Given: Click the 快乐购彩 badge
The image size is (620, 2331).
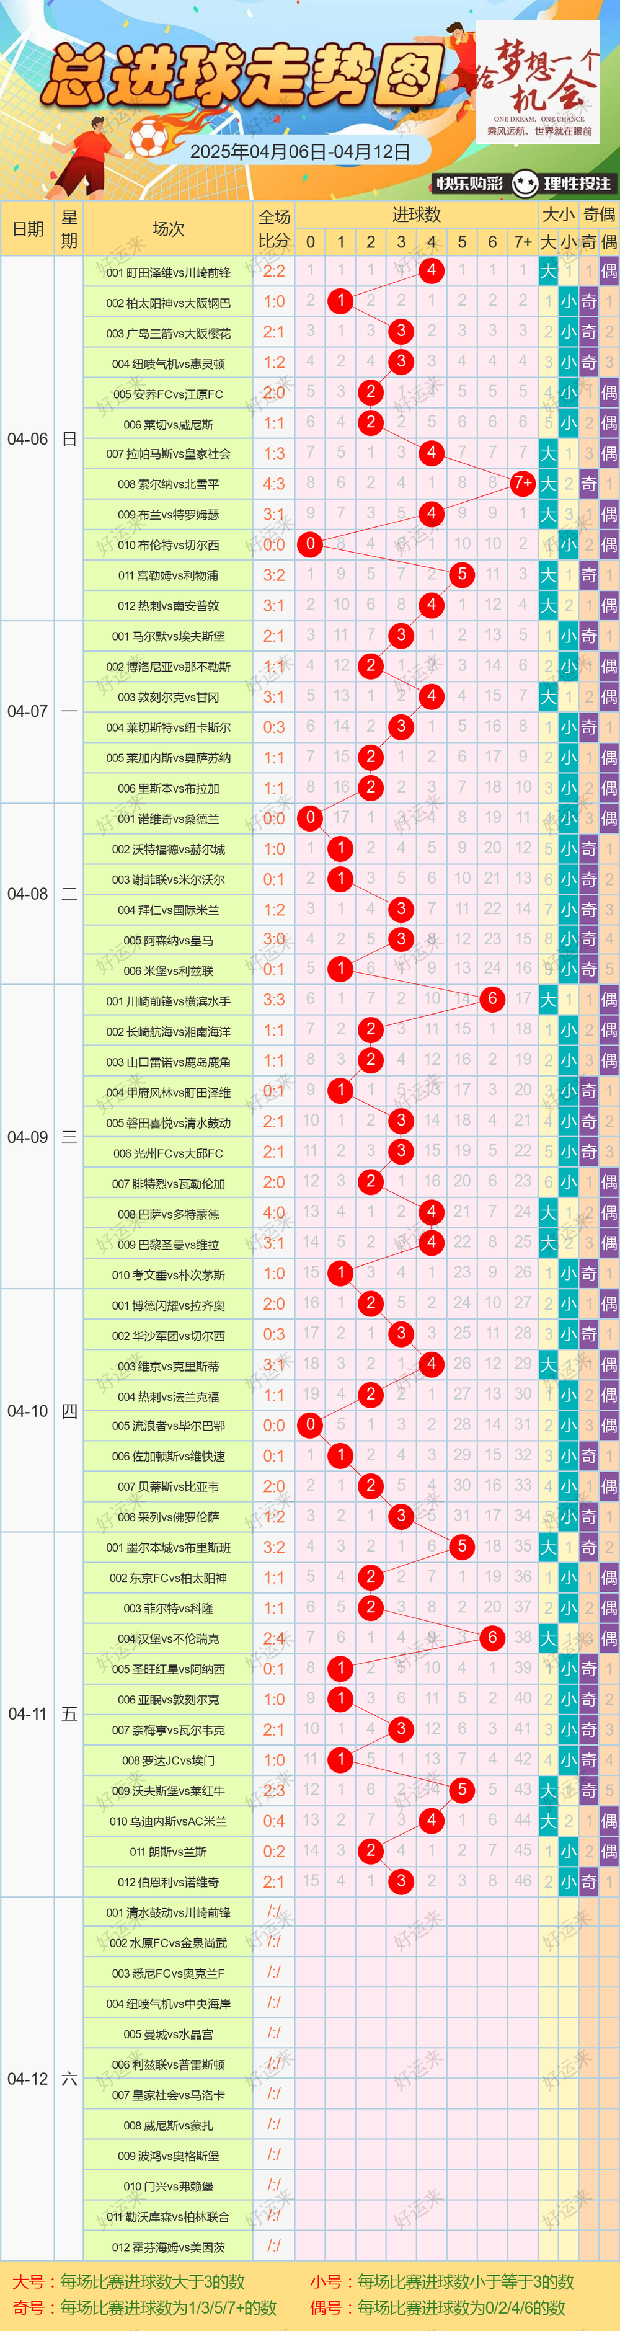Looking at the screenshot, I should coord(470,184).
